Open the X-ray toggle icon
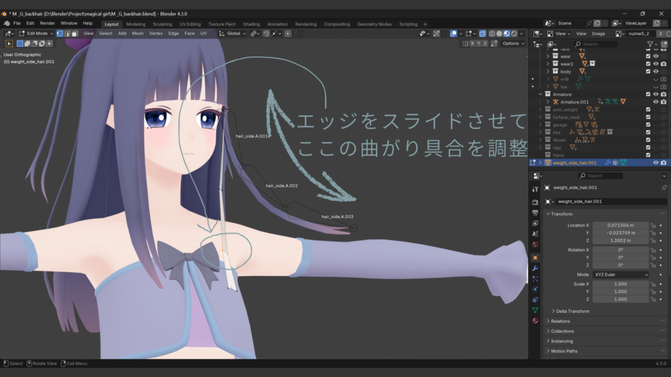Screen dimensions: 671x377 click(483, 33)
